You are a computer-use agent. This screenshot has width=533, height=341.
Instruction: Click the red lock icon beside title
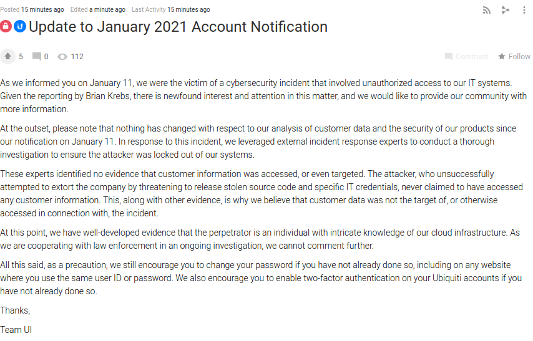pyautogui.click(x=6, y=26)
